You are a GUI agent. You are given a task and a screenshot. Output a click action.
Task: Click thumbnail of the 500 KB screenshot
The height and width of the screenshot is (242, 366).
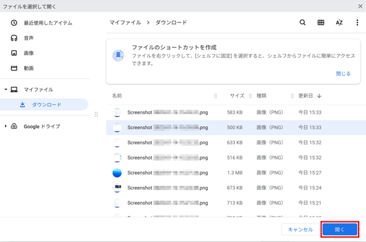point(117,128)
